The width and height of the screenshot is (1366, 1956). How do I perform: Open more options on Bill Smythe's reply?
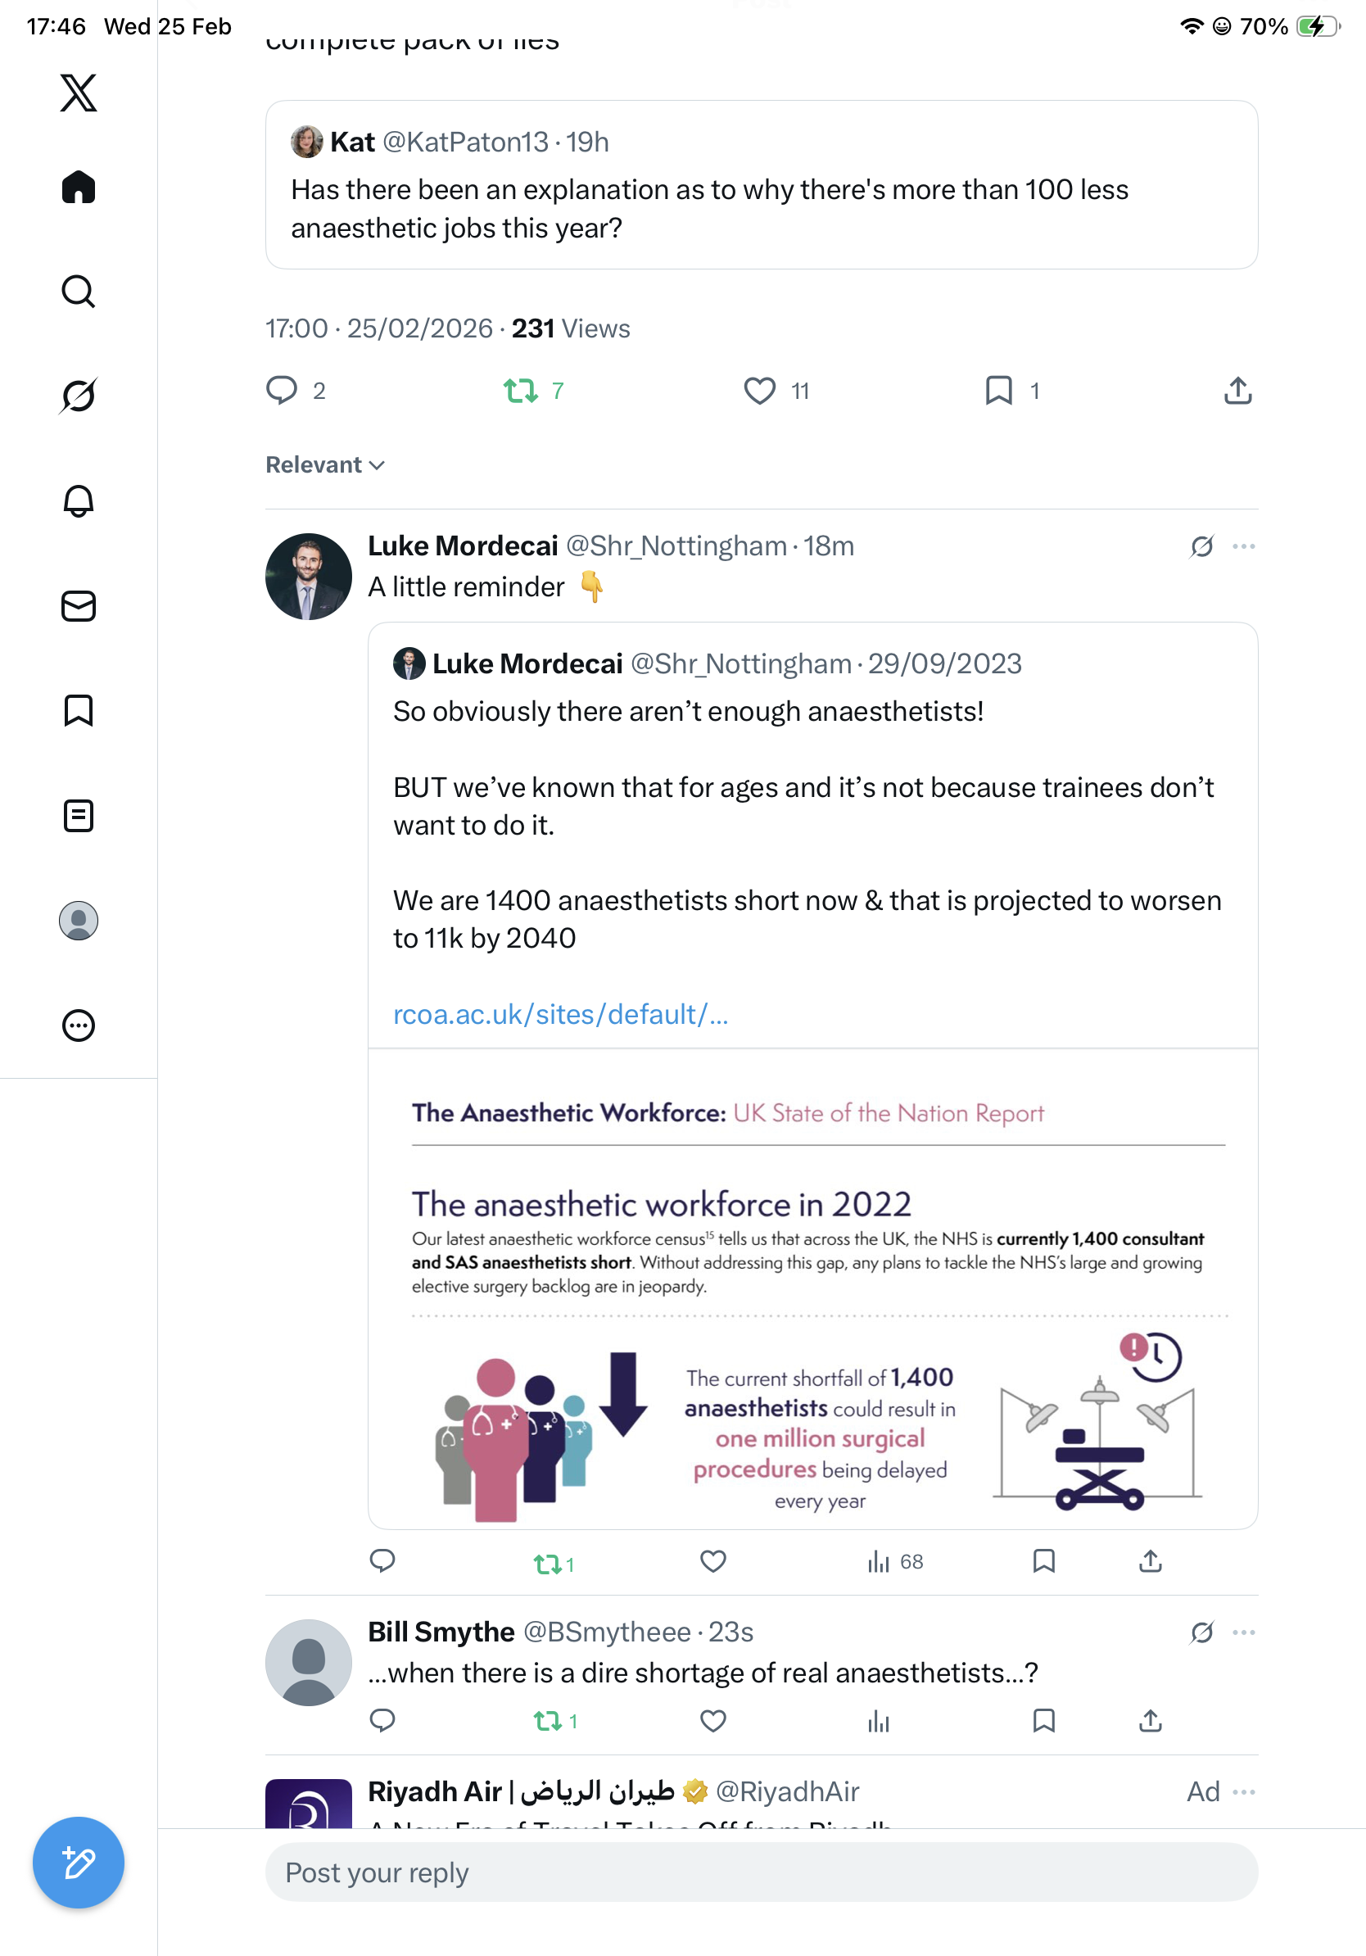(1243, 1632)
